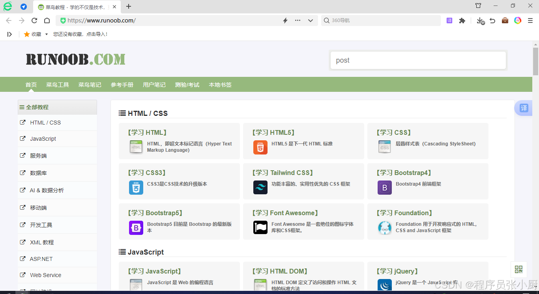Click the Font Awesome flag icon
The width and height of the screenshot is (539, 294).
coord(260,228)
